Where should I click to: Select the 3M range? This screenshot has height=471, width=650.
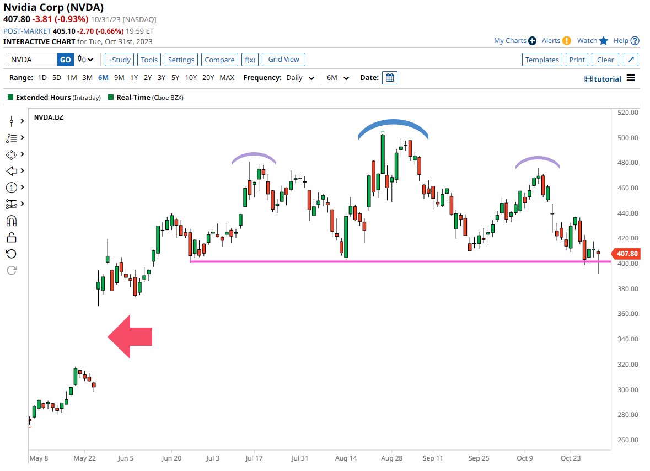pos(87,78)
